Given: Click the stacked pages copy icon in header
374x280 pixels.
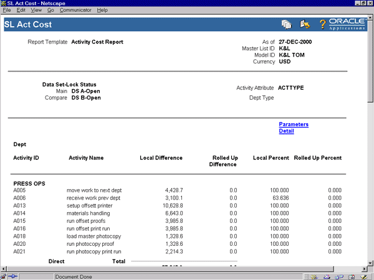Looking at the screenshot, I should pos(287,24).
